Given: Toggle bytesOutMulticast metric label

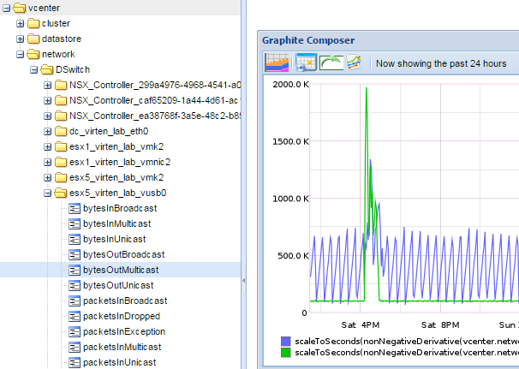Looking at the screenshot, I should tap(121, 270).
